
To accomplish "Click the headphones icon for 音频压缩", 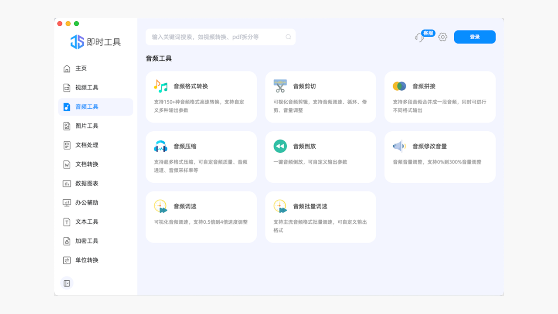I will coord(160,146).
